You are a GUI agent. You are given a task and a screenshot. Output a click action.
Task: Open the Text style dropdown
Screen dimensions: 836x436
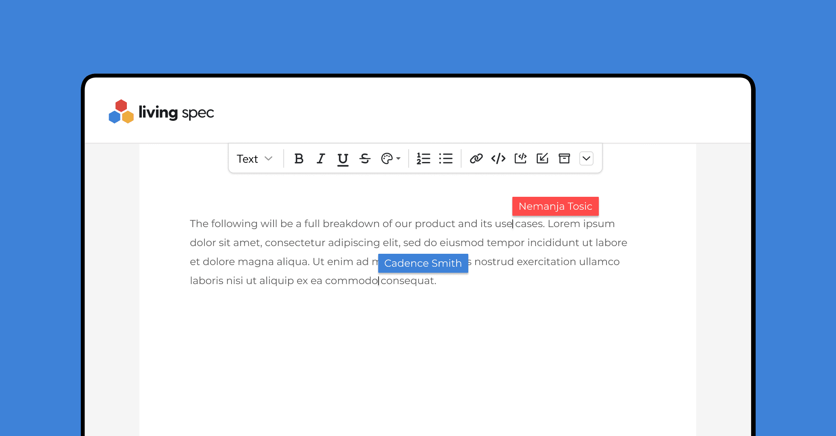click(255, 159)
